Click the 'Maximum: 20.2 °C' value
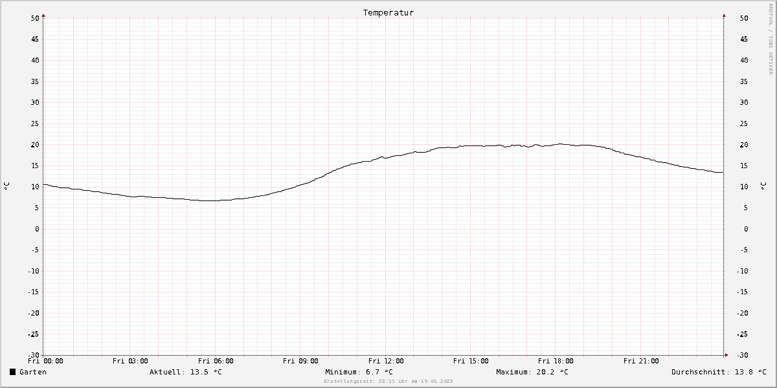 [x=532, y=372]
